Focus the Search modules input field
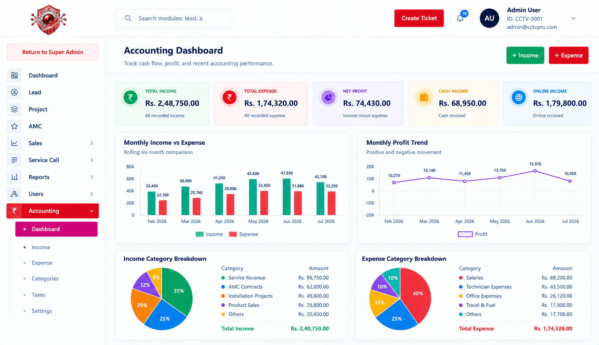599x345 pixels. 174,18
